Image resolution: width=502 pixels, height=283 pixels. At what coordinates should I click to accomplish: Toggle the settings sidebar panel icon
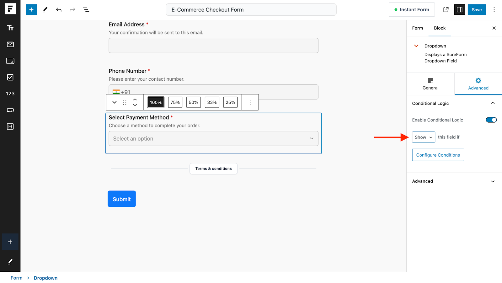coord(459,9)
